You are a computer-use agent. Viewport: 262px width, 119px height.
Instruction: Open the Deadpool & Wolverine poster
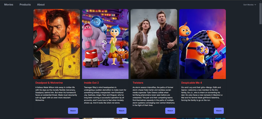click(x=57, y=44)
